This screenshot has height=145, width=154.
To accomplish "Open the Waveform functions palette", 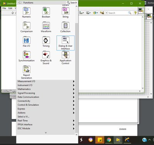I will point(46,27).
